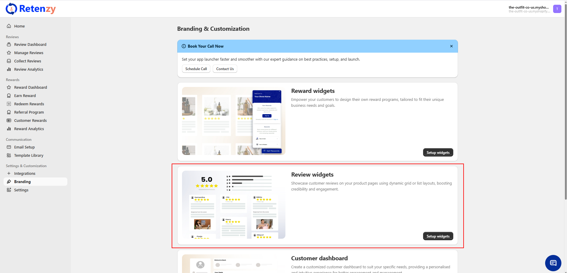Click the Integrations plus icon
567x273 pixels.
(x=9, y=173)
